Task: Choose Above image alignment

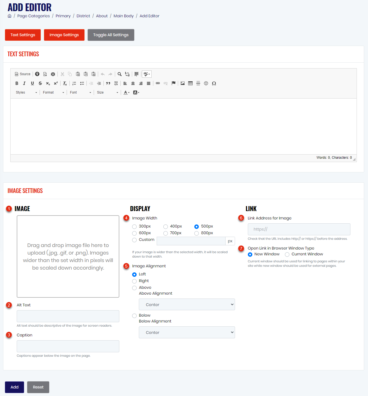Action: click(x=134, y=288)
